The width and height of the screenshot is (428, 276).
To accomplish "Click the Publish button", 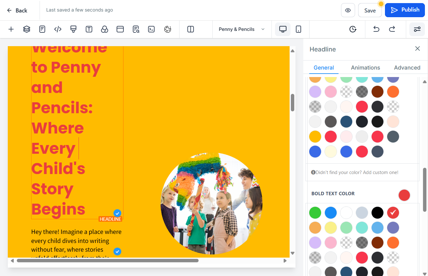I will pos(405,10).
